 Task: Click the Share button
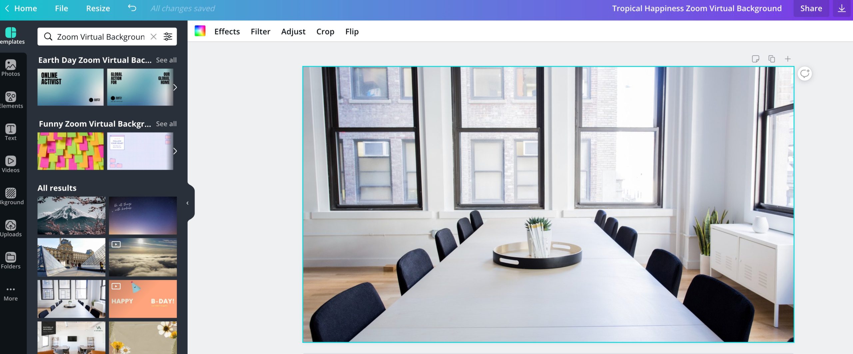click(811, 8)
